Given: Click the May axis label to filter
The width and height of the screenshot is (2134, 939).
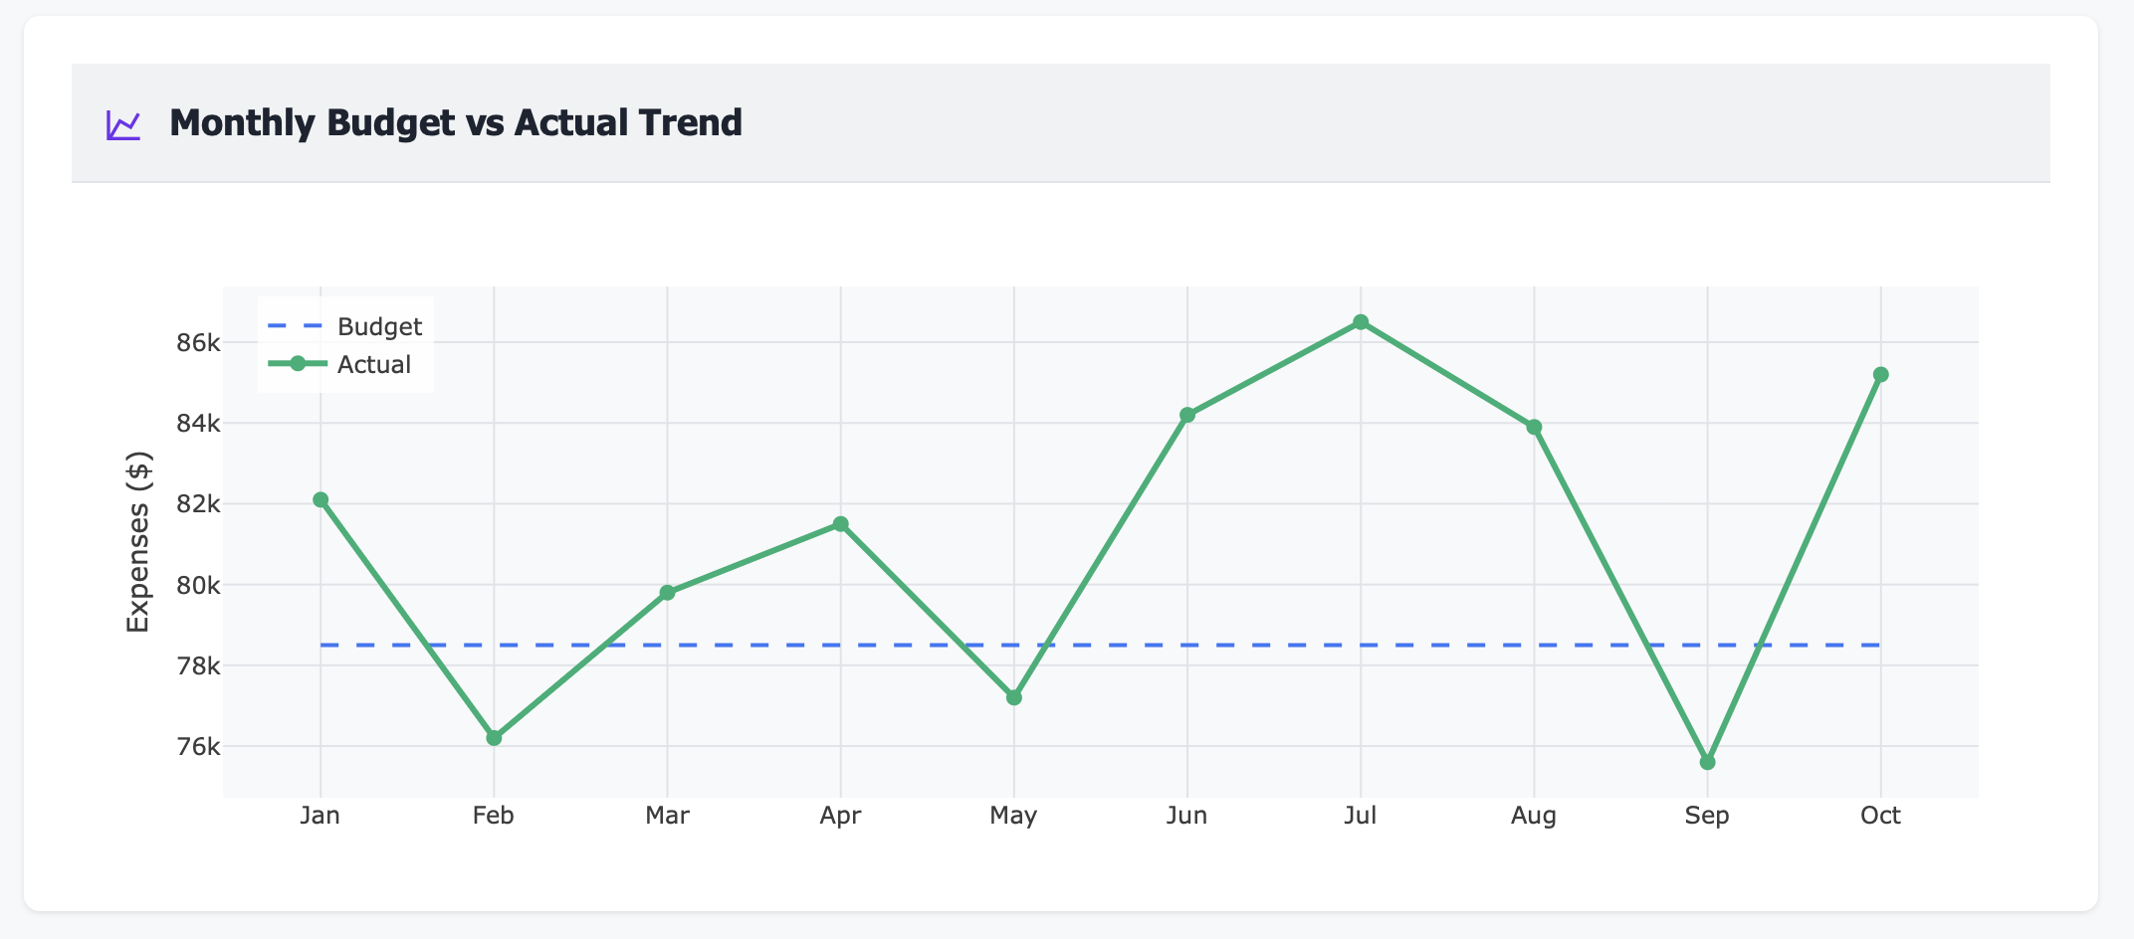Looking at the screenshot, I should (1013, 815).
